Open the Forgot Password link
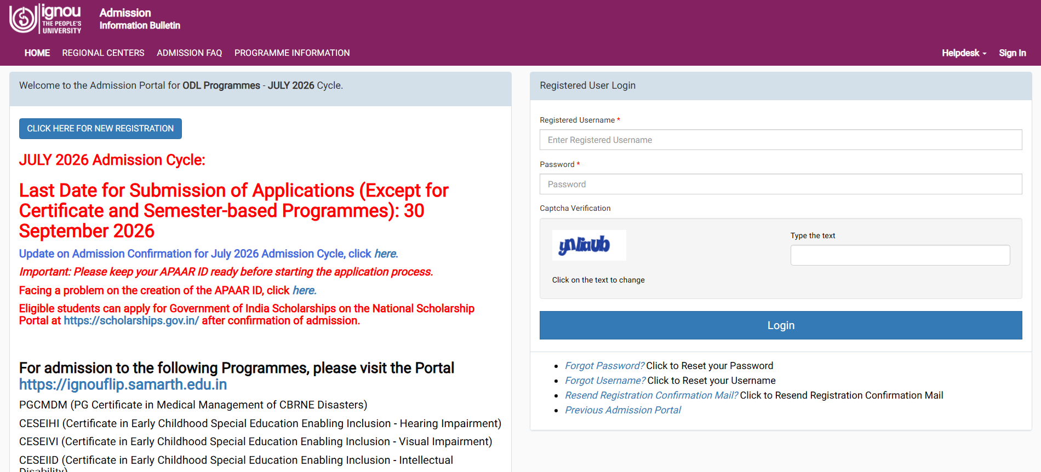Viewport: 1041px width, 472px height. tap(605, 366)
